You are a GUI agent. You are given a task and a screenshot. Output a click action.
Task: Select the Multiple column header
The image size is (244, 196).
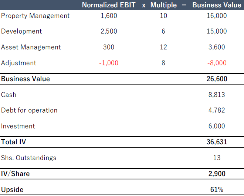tap(163, 5)
